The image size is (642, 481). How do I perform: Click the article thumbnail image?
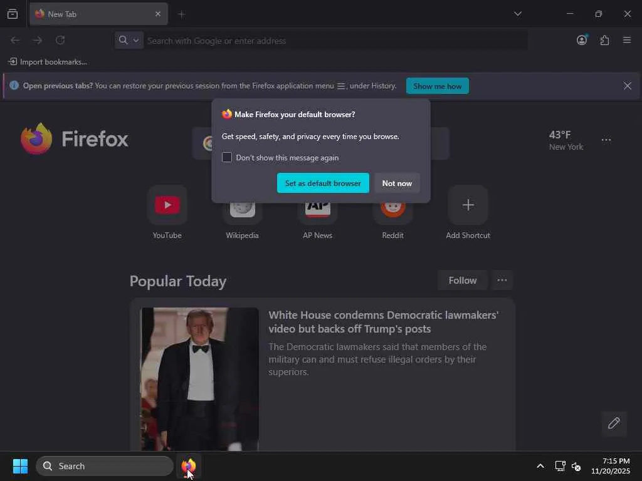click(199, 379)
